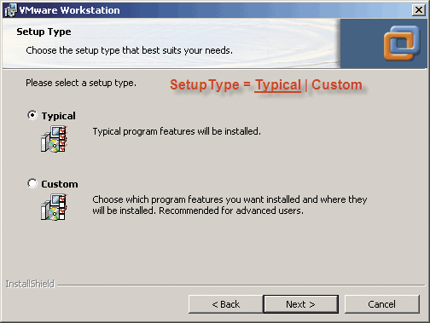Click the Custom option label

click(60, 184)
